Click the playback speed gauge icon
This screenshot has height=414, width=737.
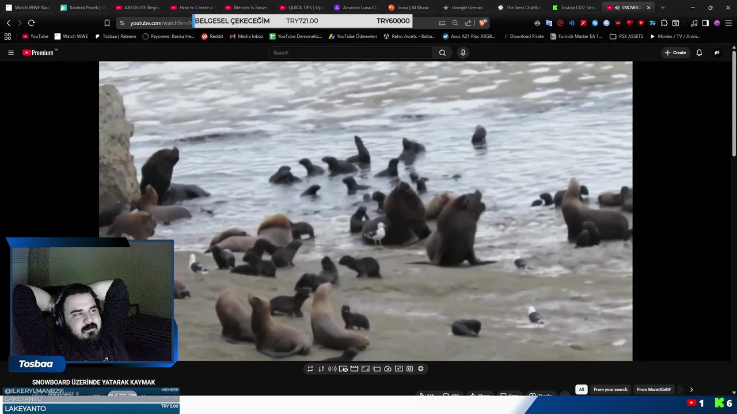pos(388,369)
